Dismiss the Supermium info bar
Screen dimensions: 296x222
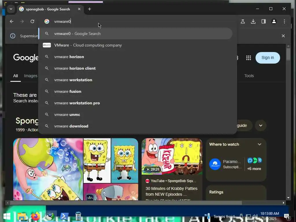click(283, 36)
